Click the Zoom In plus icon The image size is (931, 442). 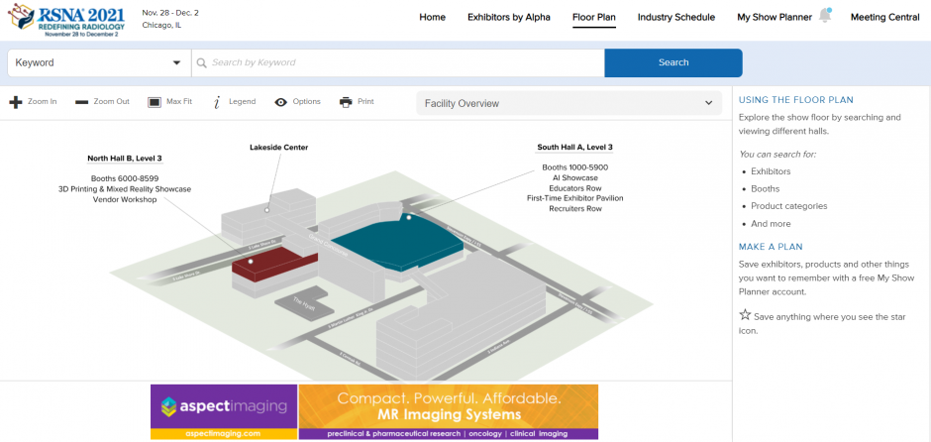[x=15, y=102]
